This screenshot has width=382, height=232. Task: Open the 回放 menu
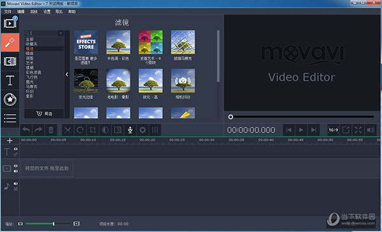click(34, 11)
